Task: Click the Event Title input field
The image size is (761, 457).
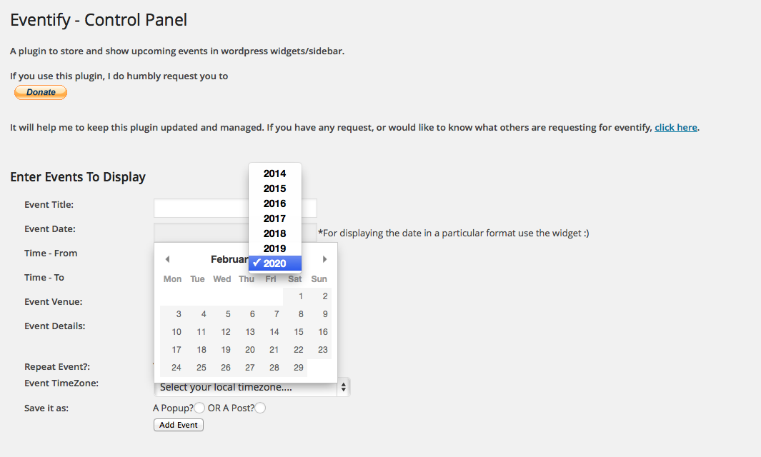Action: pos(235,208)
